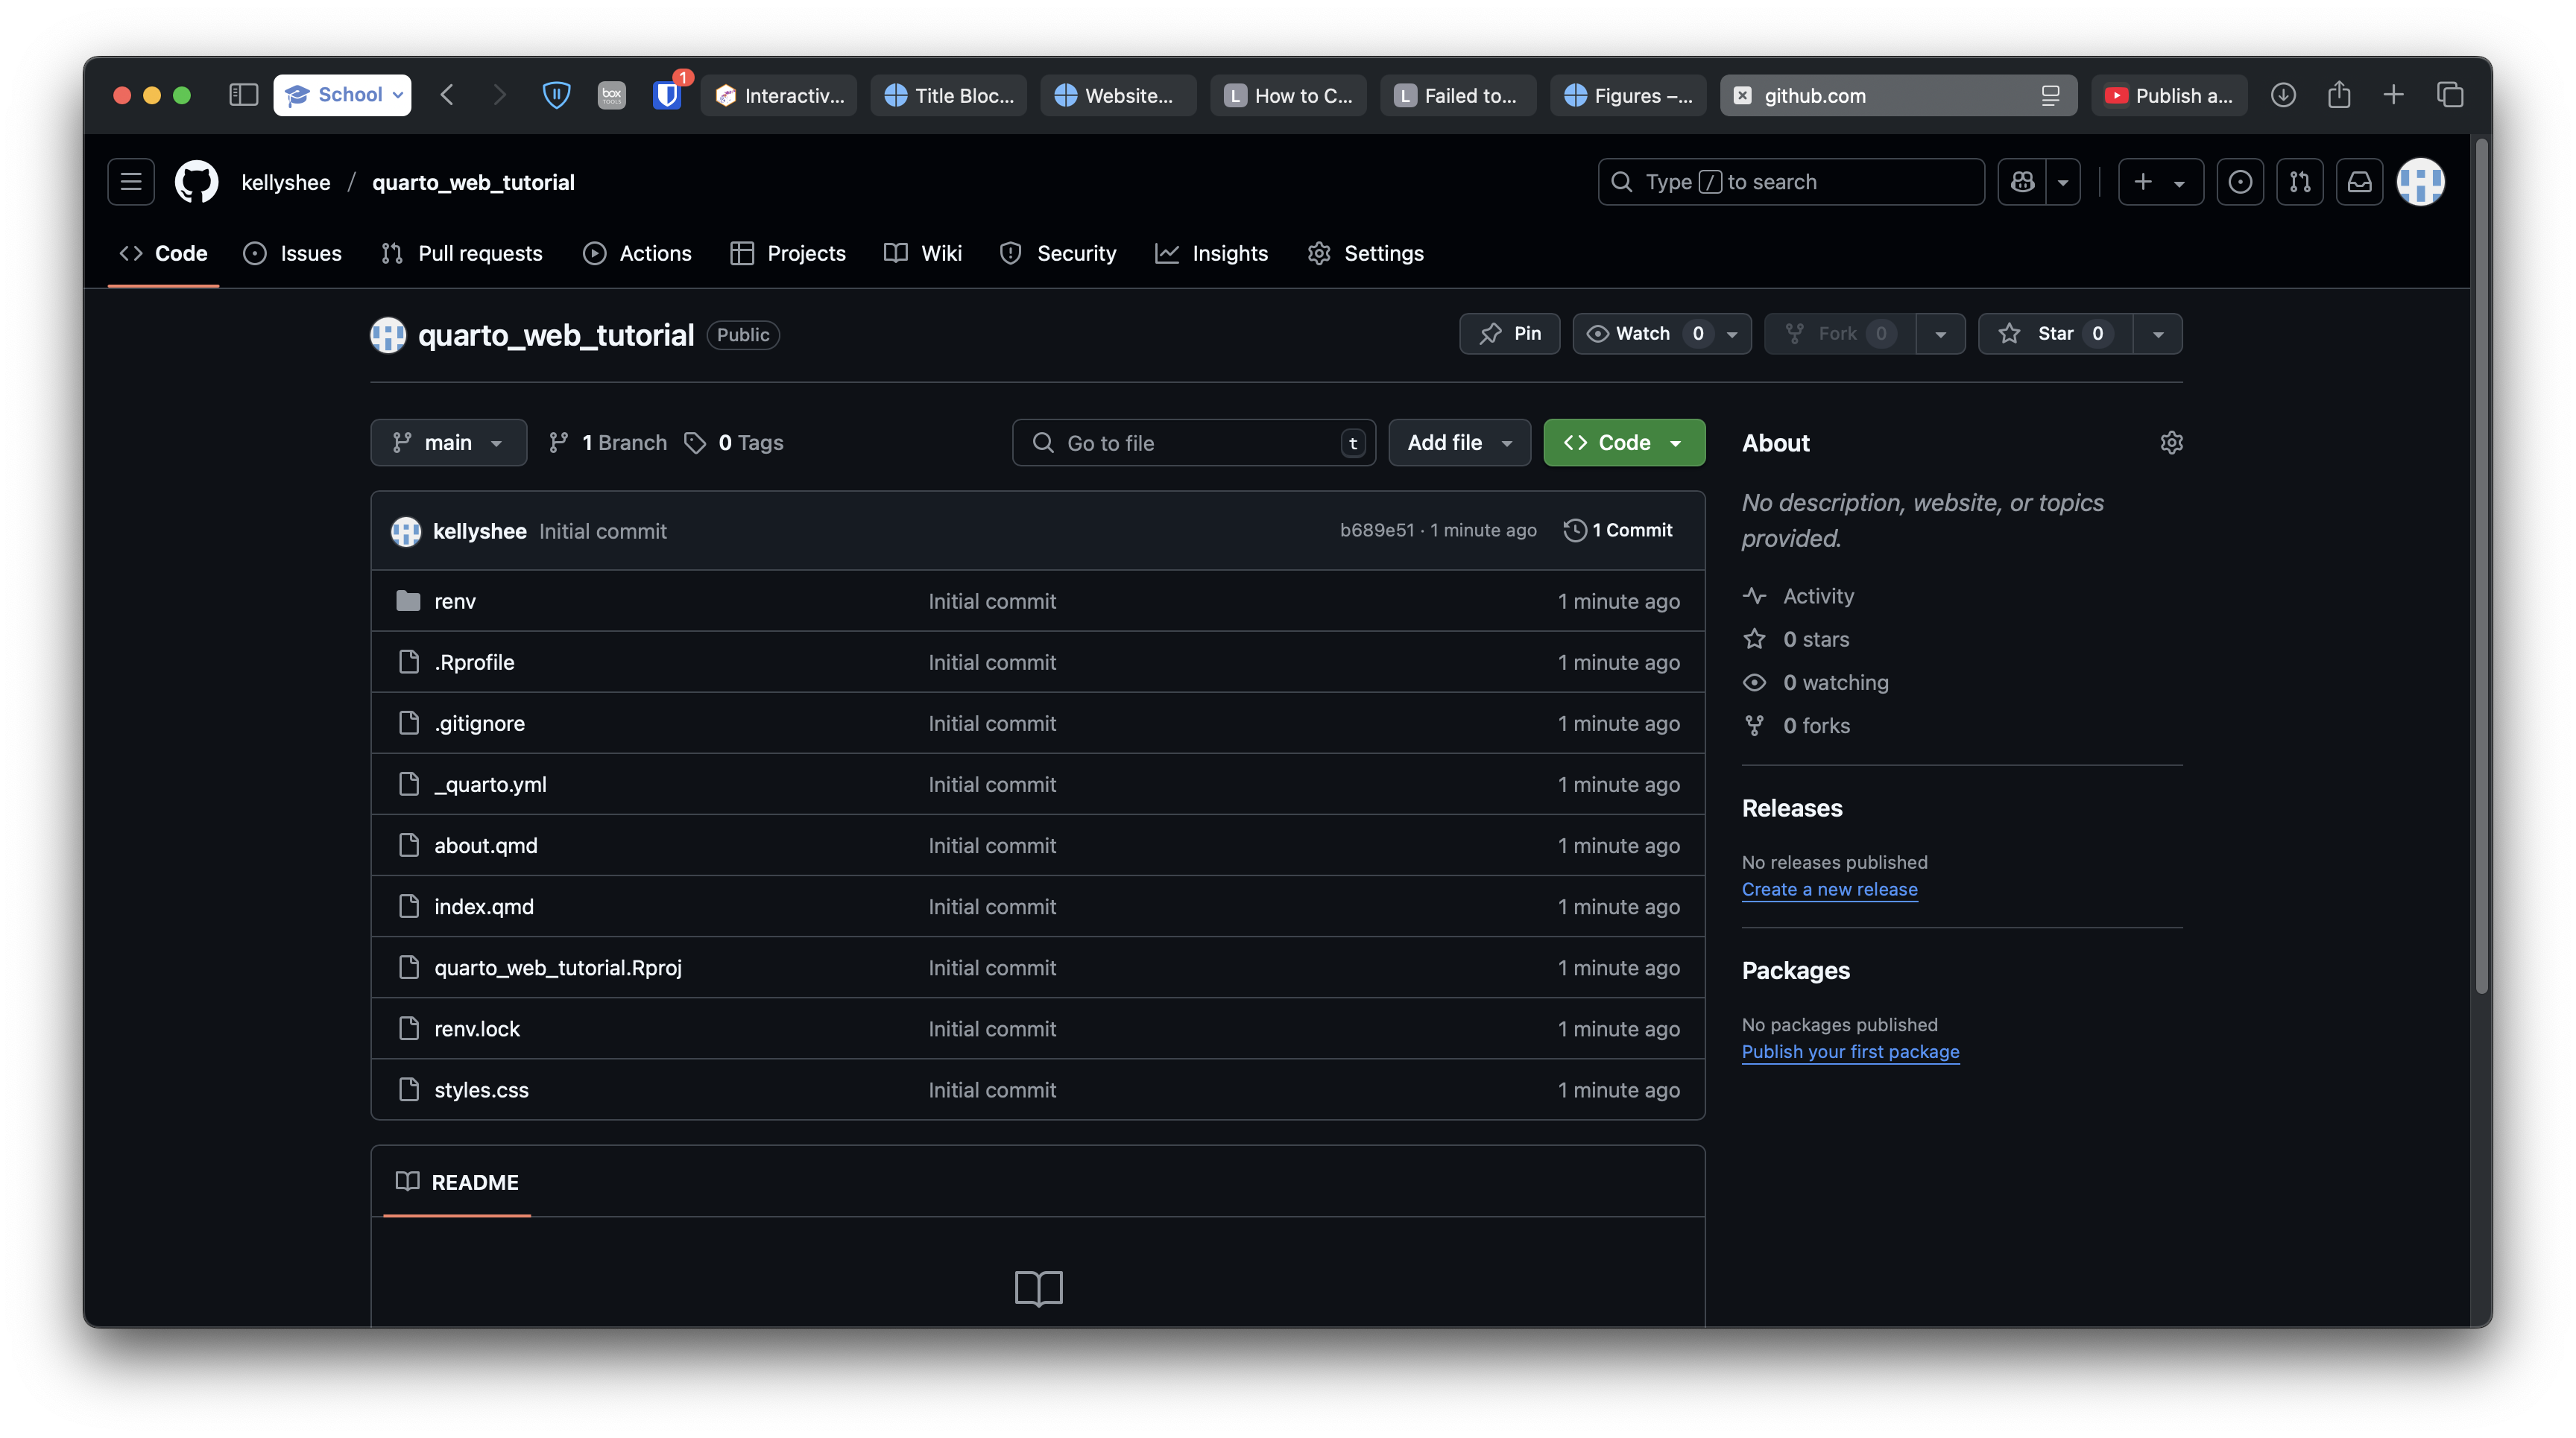Open 0 watching link

pyautogui.click(x=1836, y=682)
